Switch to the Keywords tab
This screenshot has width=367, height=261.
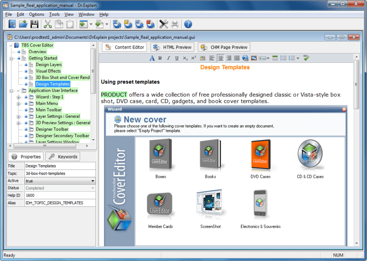(x=63, y=157)
